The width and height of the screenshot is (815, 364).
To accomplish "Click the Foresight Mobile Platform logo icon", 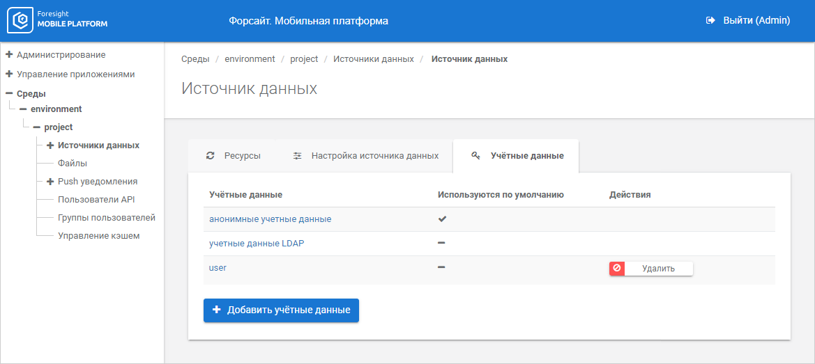I will click(x=20, y=21).
